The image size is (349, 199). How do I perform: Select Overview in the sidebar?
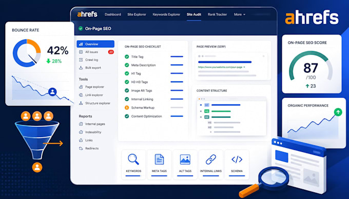[x=95, y=44]
